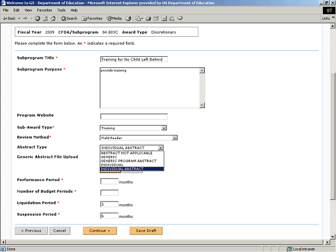Screen dimensions: 336x252
Task: Click the Forward arrow in toolbar
Action: 25,18
